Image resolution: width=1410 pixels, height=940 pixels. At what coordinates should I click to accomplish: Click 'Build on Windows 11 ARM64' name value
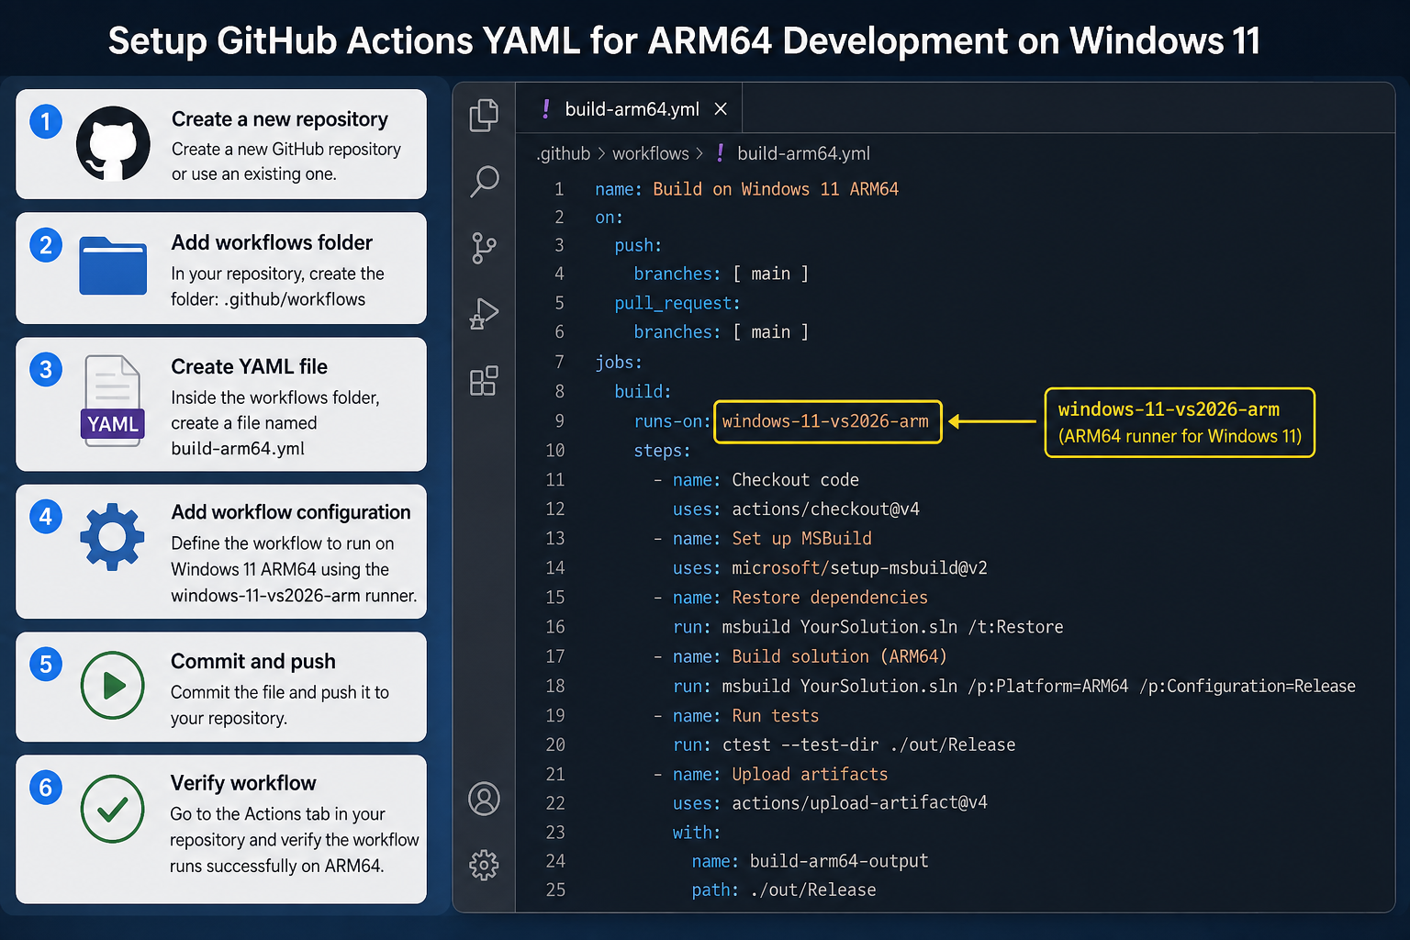tap(776, 189)
